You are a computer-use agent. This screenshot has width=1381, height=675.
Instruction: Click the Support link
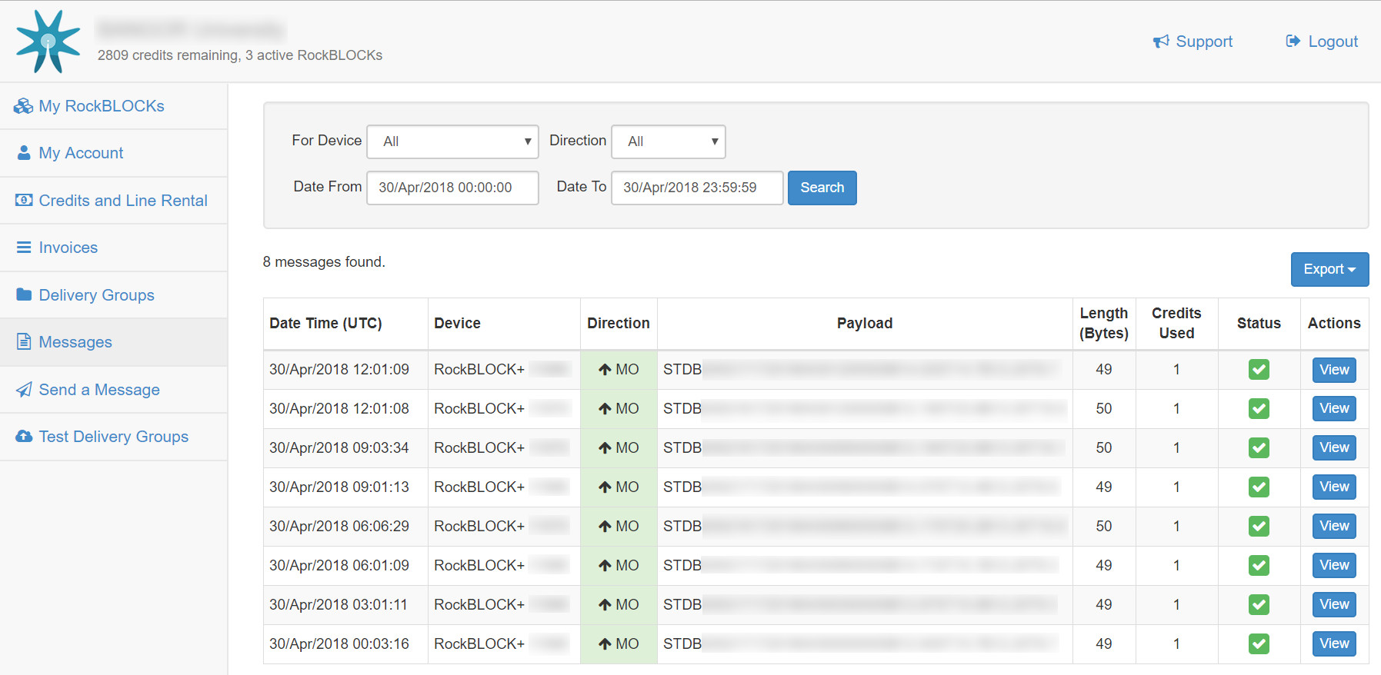tap(1193, 42)
